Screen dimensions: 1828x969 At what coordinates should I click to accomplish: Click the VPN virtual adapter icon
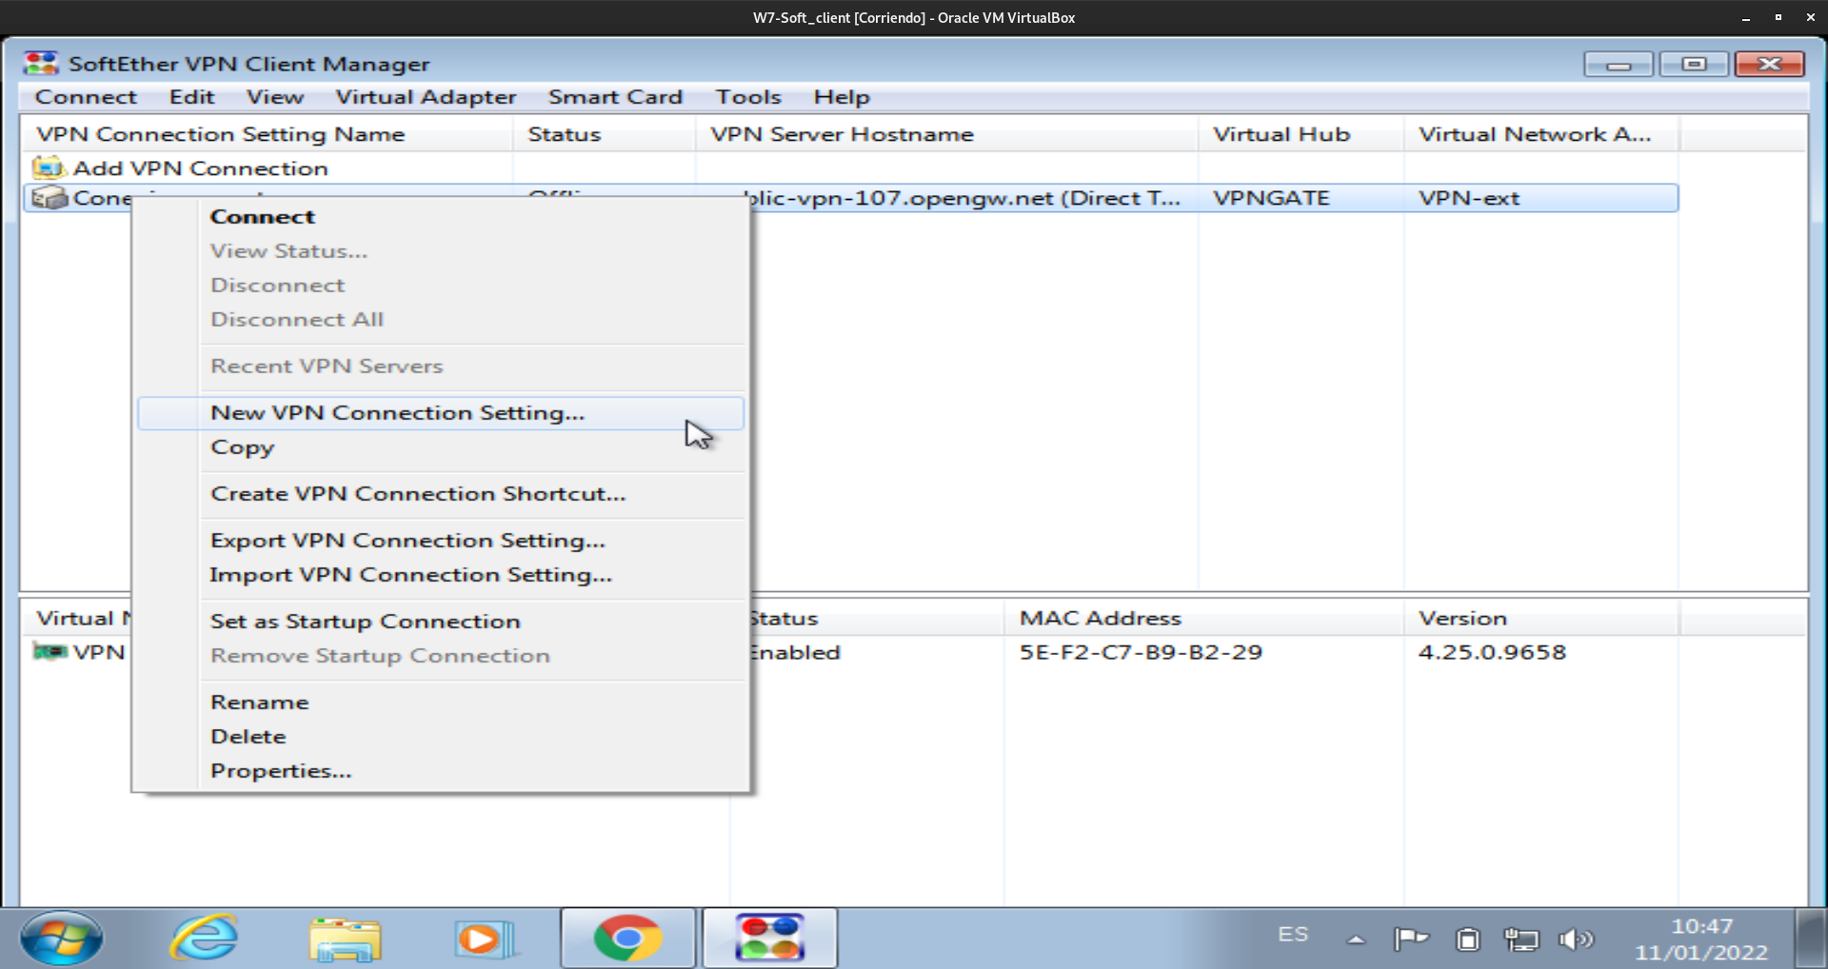[50, 652]
